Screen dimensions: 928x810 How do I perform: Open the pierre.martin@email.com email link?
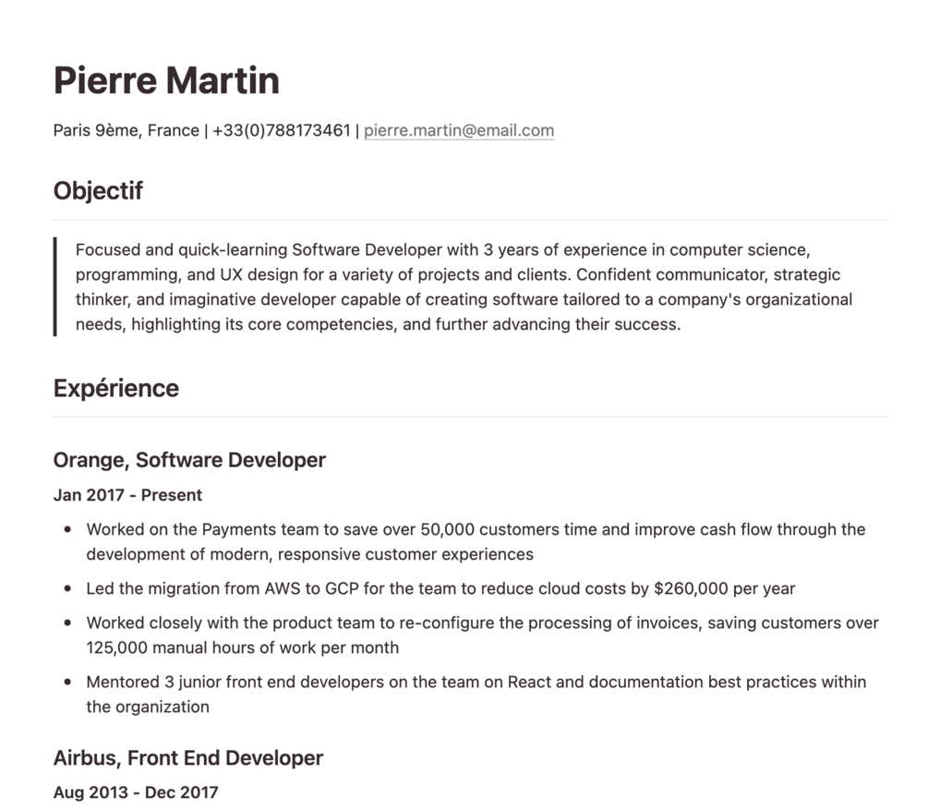pos(459,130)
